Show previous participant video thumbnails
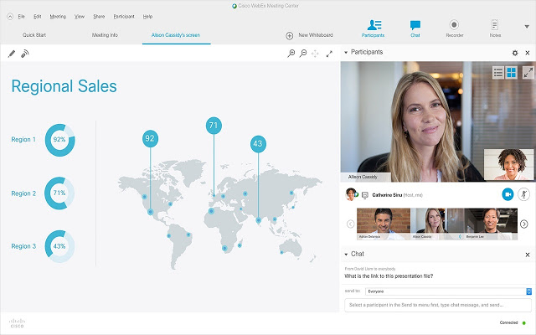 [x=350, y=224]
